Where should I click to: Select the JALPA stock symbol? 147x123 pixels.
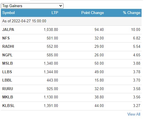point(8,29)
